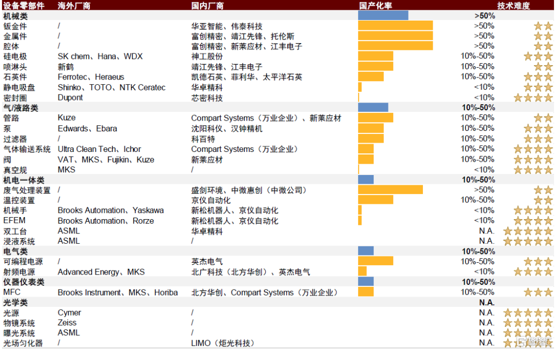Image resolution: width=555 pixels, height=350 pixels.
Task: Click the 硅电极 row label
Action: [x=15, y=56]
